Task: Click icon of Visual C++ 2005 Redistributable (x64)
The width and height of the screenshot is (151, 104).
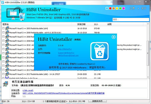Action: click(x=7, y=28)
